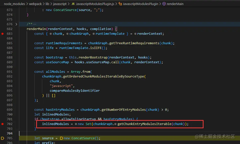Click getOrderedChunkModulesIterableBySourceType on line 692

click(104, 76)
